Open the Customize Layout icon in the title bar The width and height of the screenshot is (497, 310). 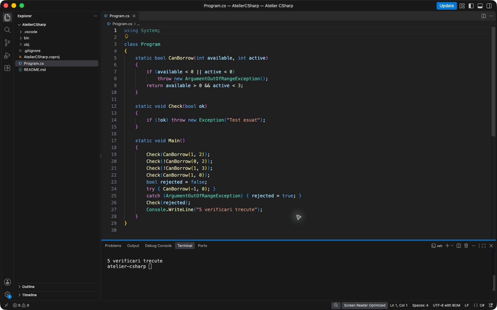tap(462, 6)
